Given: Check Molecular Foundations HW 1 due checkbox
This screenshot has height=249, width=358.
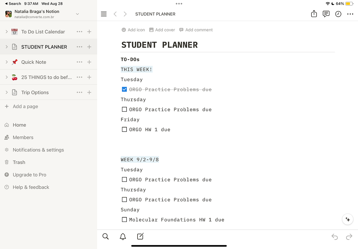Looking at the screenshot, I should click(x=124, y=220).
